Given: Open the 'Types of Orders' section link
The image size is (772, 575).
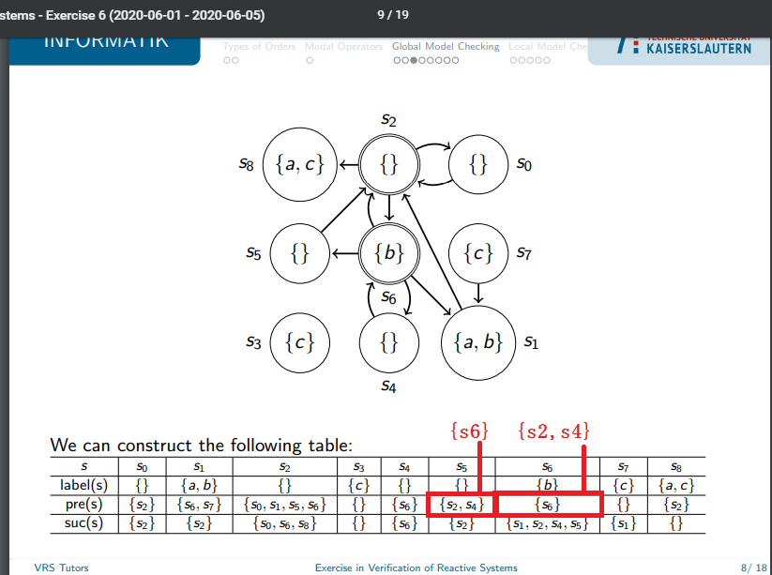Looking at the screenshot, I should [x=259, y=46].
